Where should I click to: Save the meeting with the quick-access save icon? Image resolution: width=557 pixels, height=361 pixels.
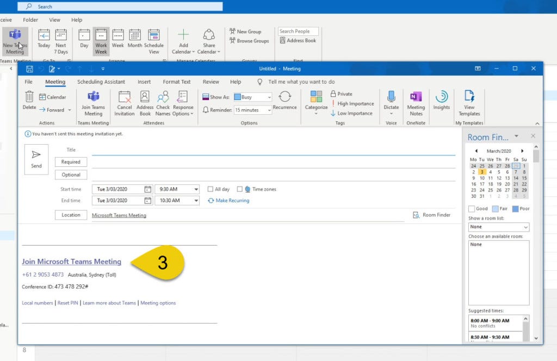tap(29, 69)
